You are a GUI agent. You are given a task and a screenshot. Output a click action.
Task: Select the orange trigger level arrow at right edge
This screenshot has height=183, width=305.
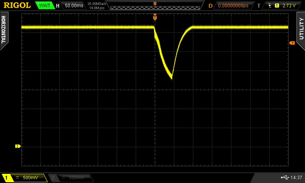(292, 43)
